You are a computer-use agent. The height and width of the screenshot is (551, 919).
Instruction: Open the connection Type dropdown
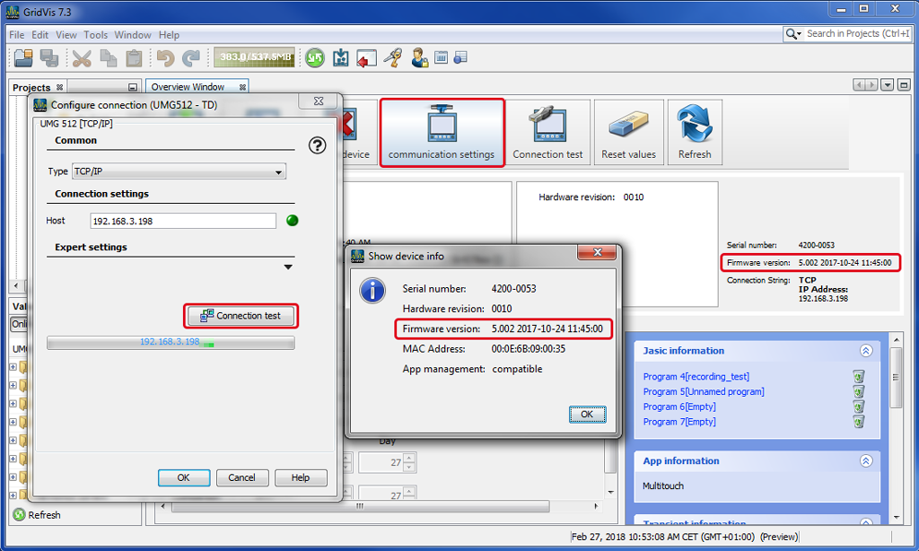179,171
